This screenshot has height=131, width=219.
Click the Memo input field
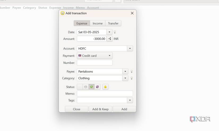[105, 93]
